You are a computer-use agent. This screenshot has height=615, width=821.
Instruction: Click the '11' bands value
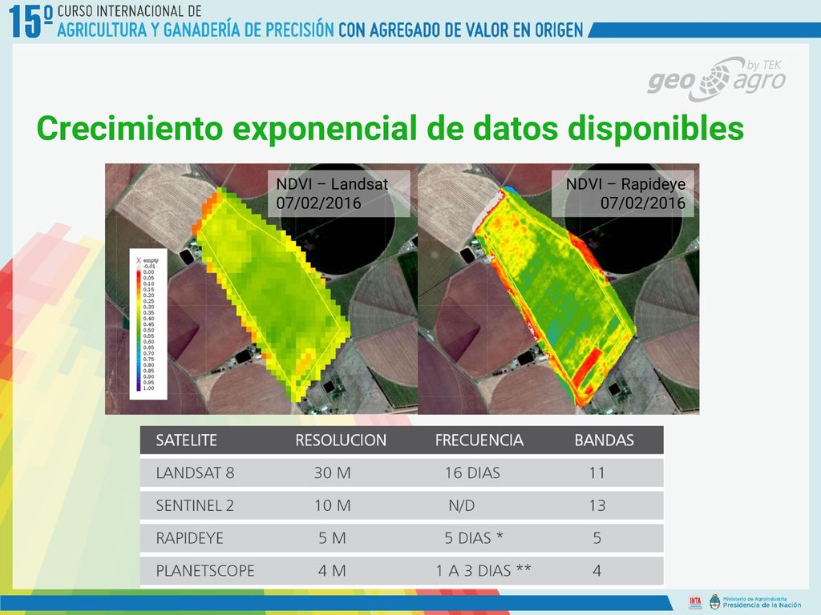pos(597,472)
